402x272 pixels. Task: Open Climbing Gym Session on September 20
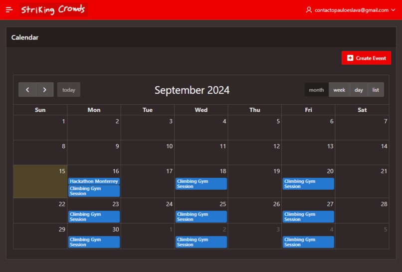(x=308, y=184)
